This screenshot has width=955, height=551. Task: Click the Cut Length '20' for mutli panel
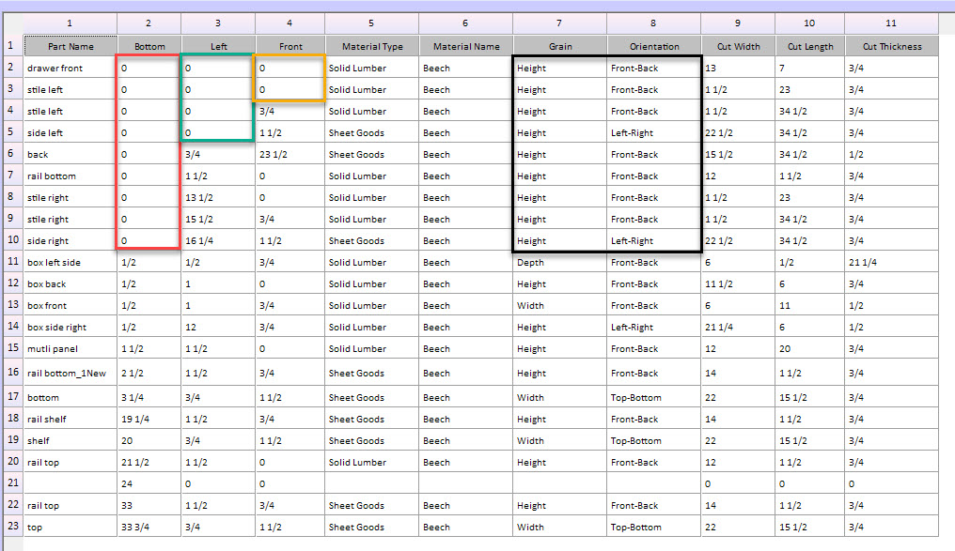pyautogui.click(x=810, y=348)
